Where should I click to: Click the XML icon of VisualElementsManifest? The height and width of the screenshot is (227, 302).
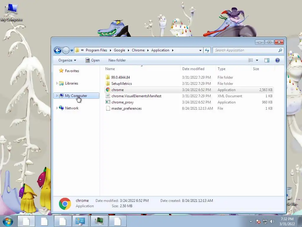pyautogui.click(x=108, y=96)
